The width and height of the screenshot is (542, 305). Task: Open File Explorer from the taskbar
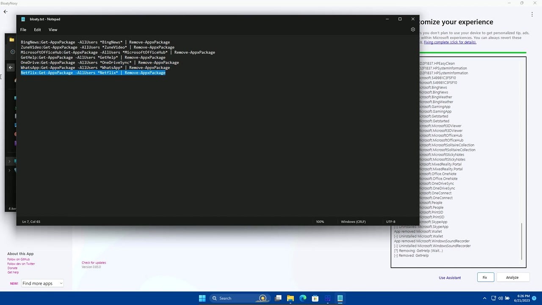[x=290, y=298]
